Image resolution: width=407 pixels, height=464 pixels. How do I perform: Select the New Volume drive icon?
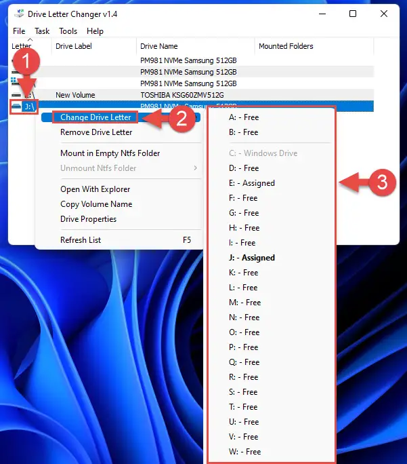[16, 95]
